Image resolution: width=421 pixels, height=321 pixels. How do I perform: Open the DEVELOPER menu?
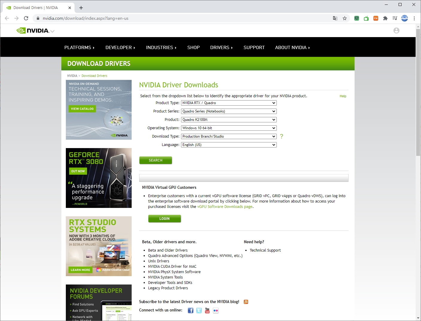click(120, 48)
